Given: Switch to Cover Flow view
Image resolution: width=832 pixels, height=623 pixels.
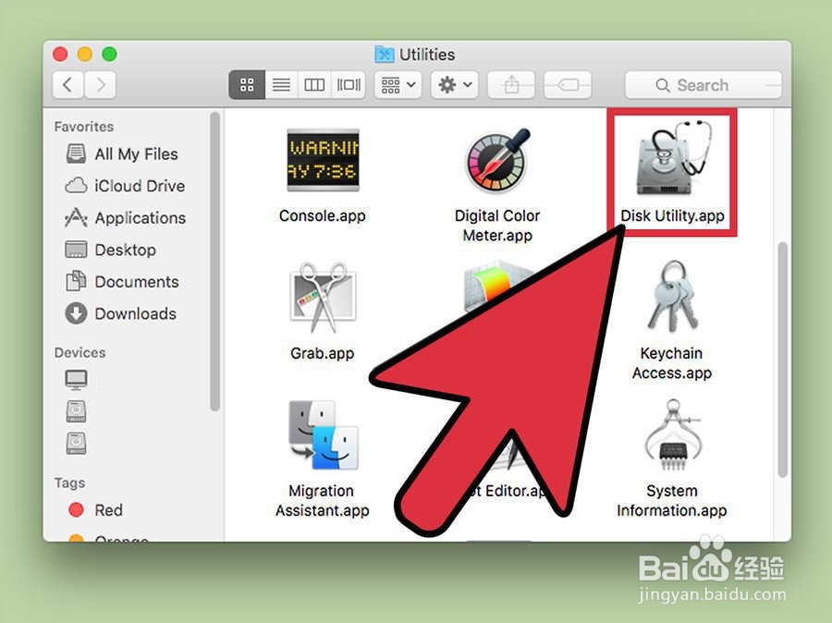Looking at the screenshot, I should coord(349,85).
